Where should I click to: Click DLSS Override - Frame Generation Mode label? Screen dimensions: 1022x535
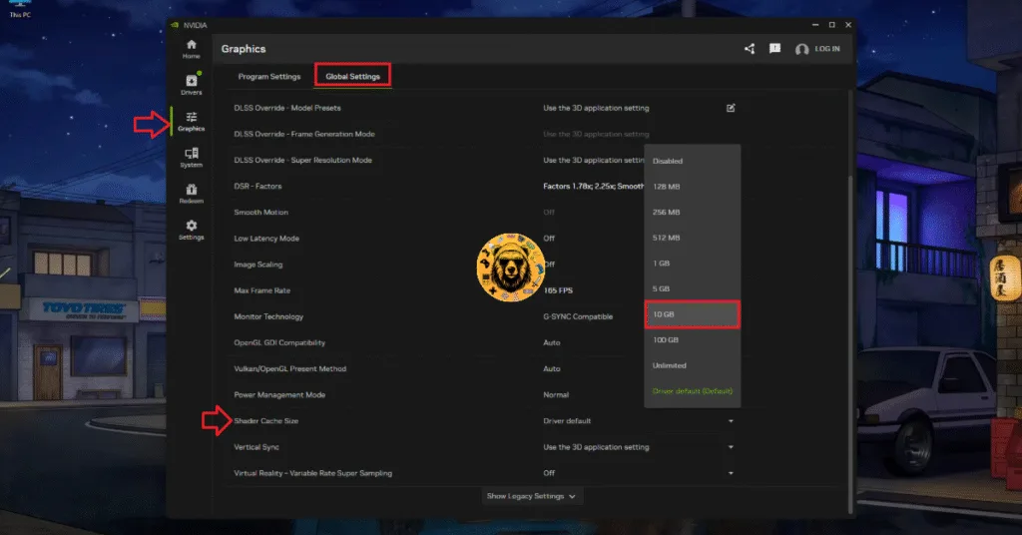tap(304, 134)
